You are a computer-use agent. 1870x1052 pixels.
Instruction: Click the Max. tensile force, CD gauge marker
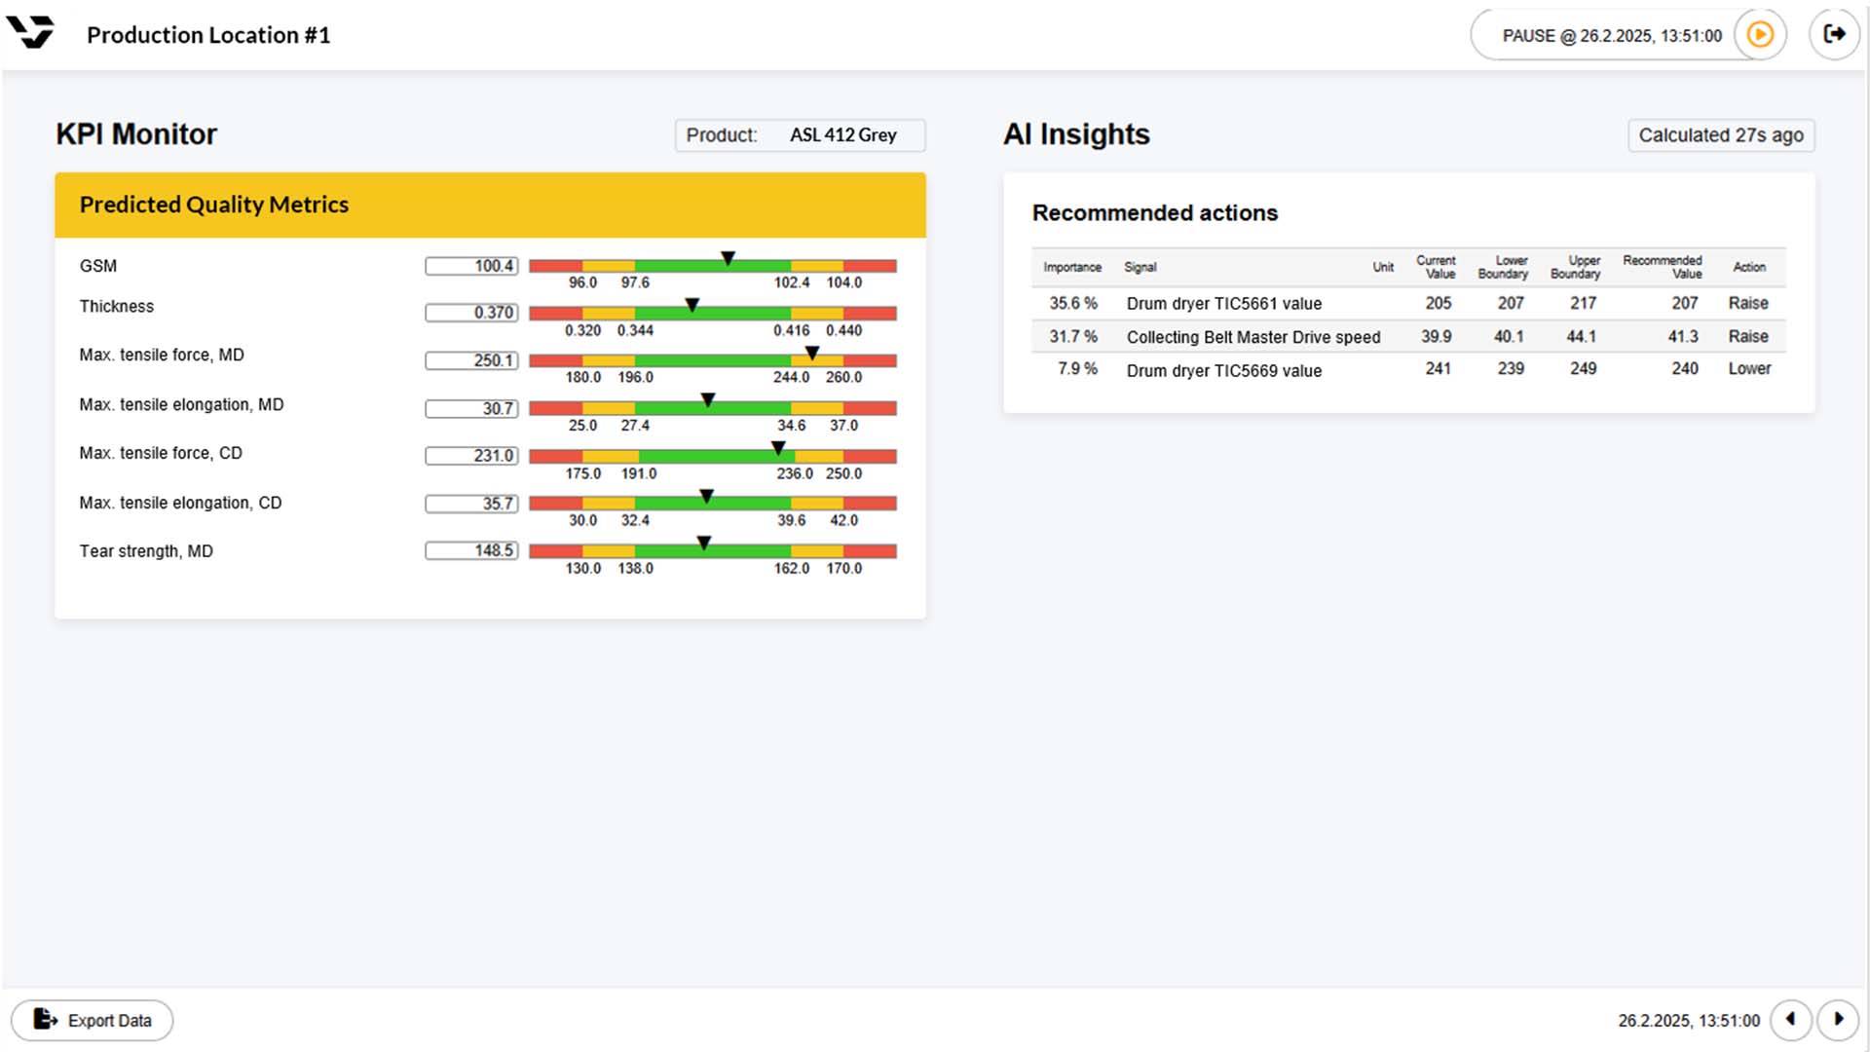click(778, 448)
